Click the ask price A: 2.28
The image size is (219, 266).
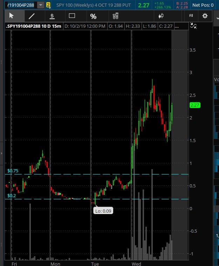coord(182,7)
